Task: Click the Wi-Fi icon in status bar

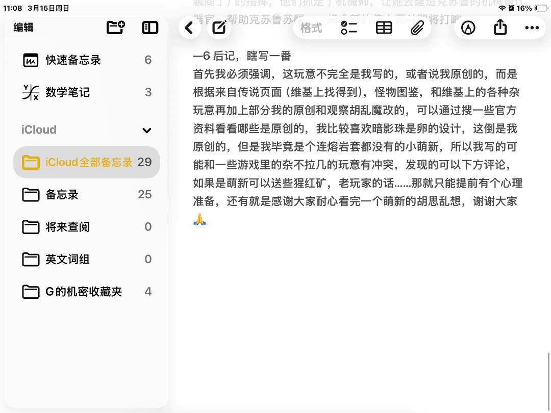Action: point(502,8)
